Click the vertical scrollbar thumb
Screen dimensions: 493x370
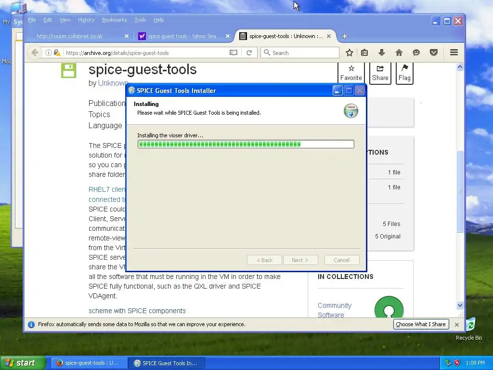click(460, 191)
